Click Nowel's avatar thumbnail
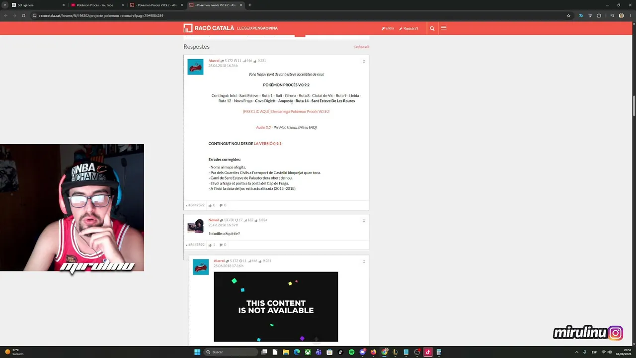The width and height of the screenshot is (636, 358). point(195,226)
